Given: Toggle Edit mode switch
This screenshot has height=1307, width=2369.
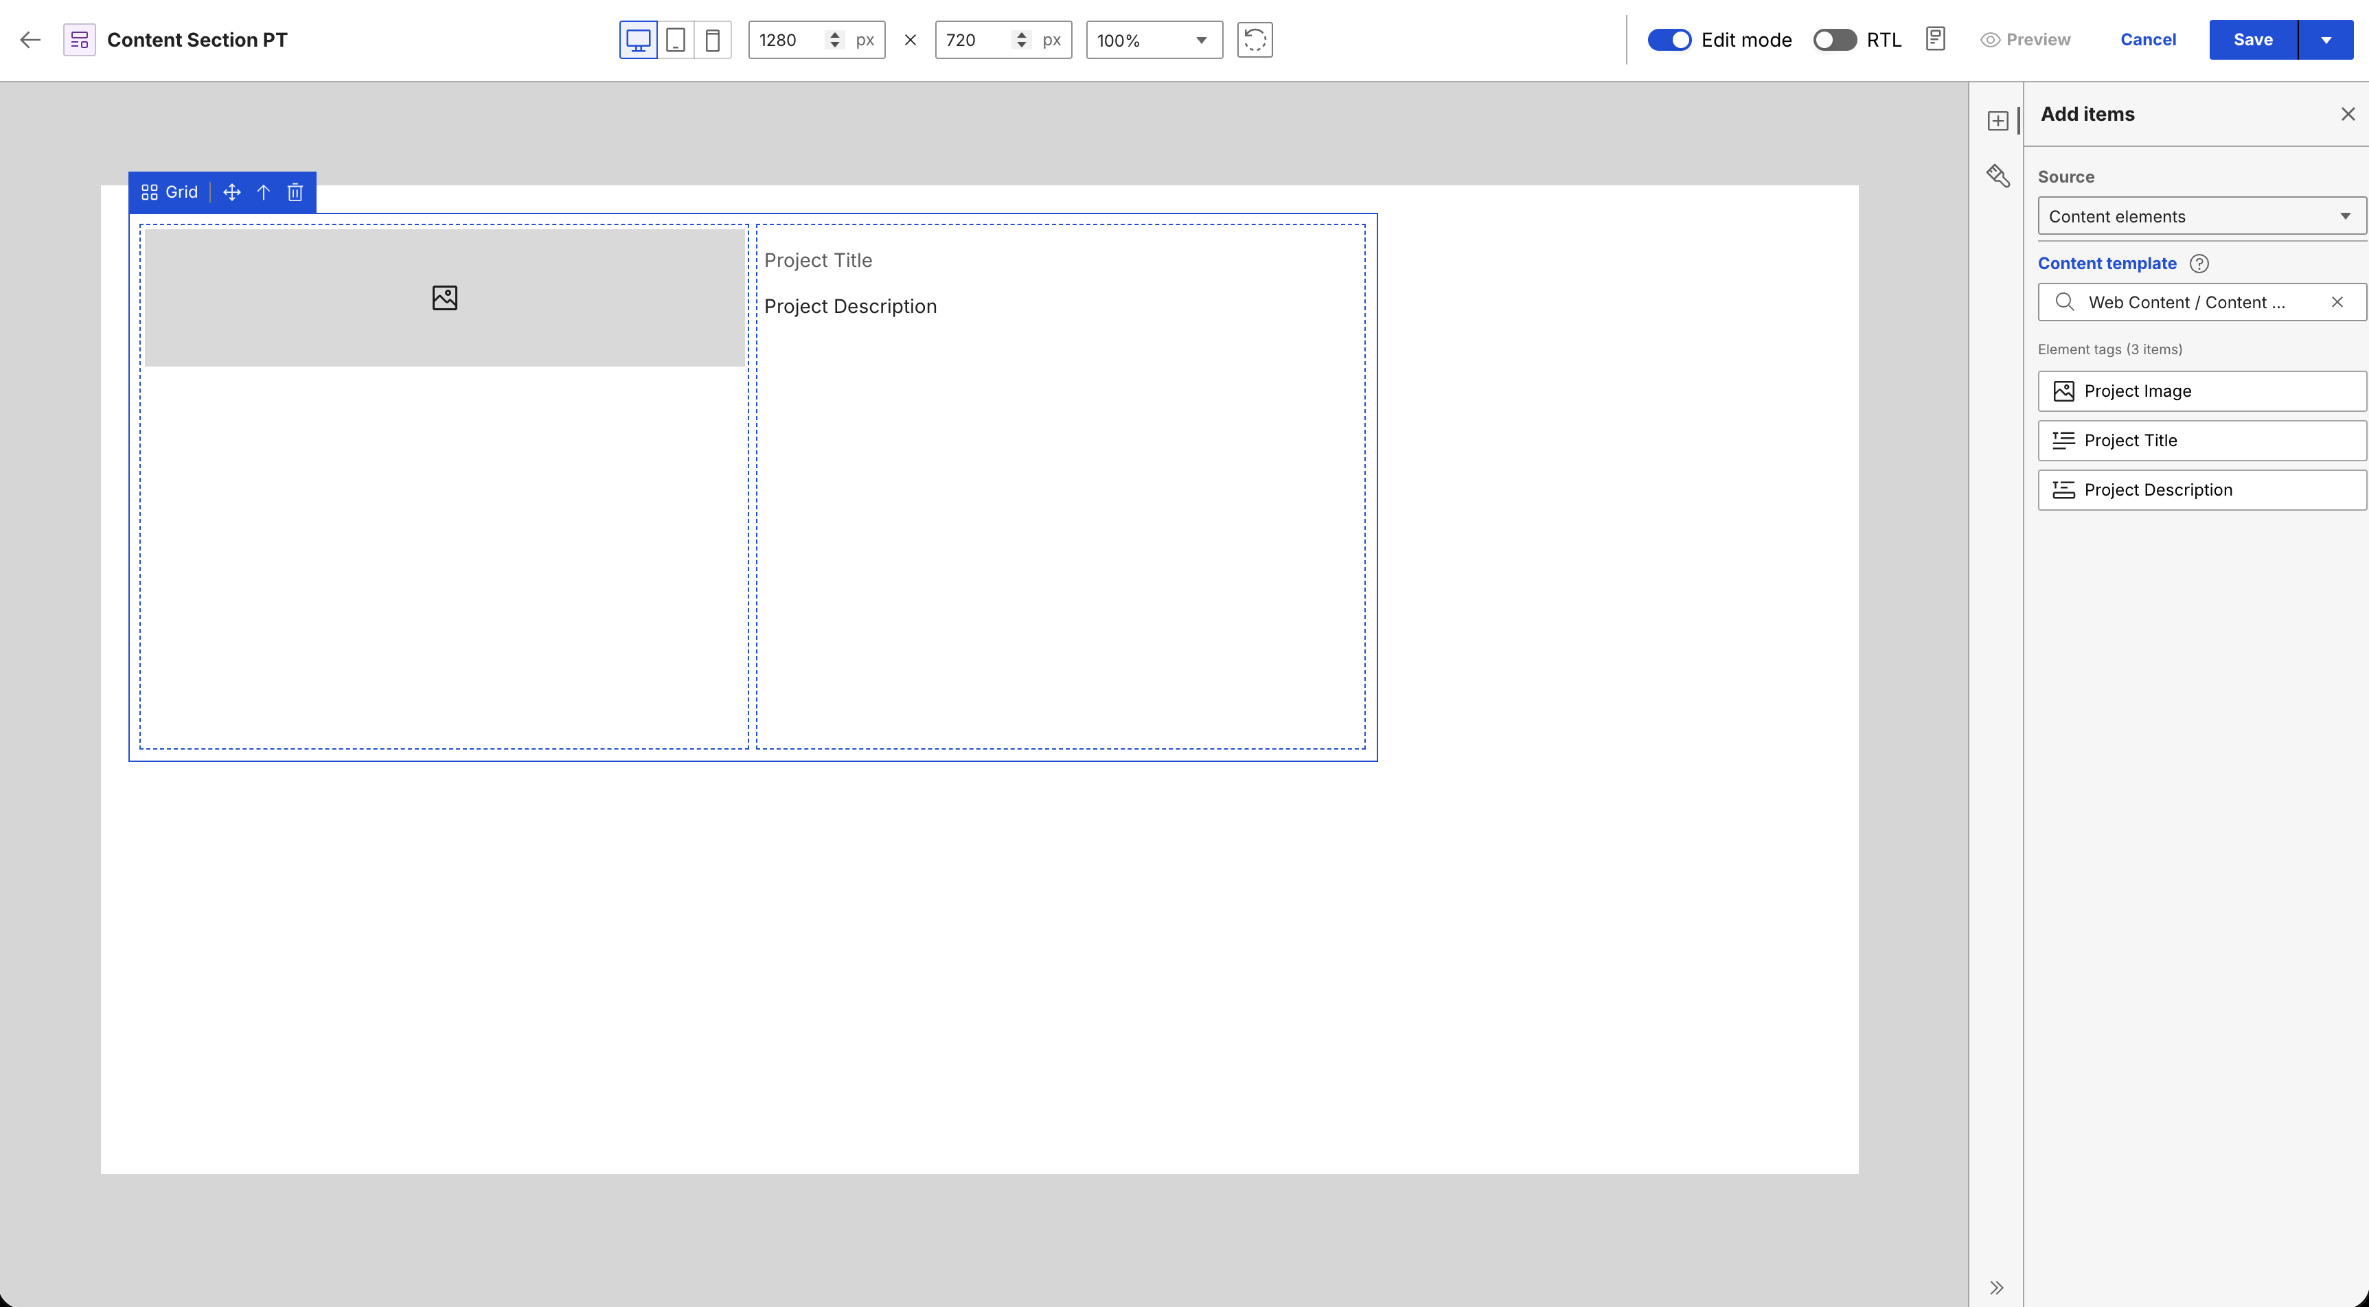Looking at the screenshot, I should 1669,40.
